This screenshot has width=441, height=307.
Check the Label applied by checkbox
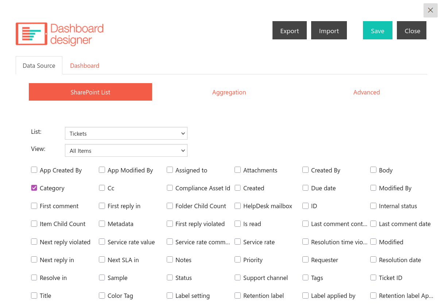(305, 295)
